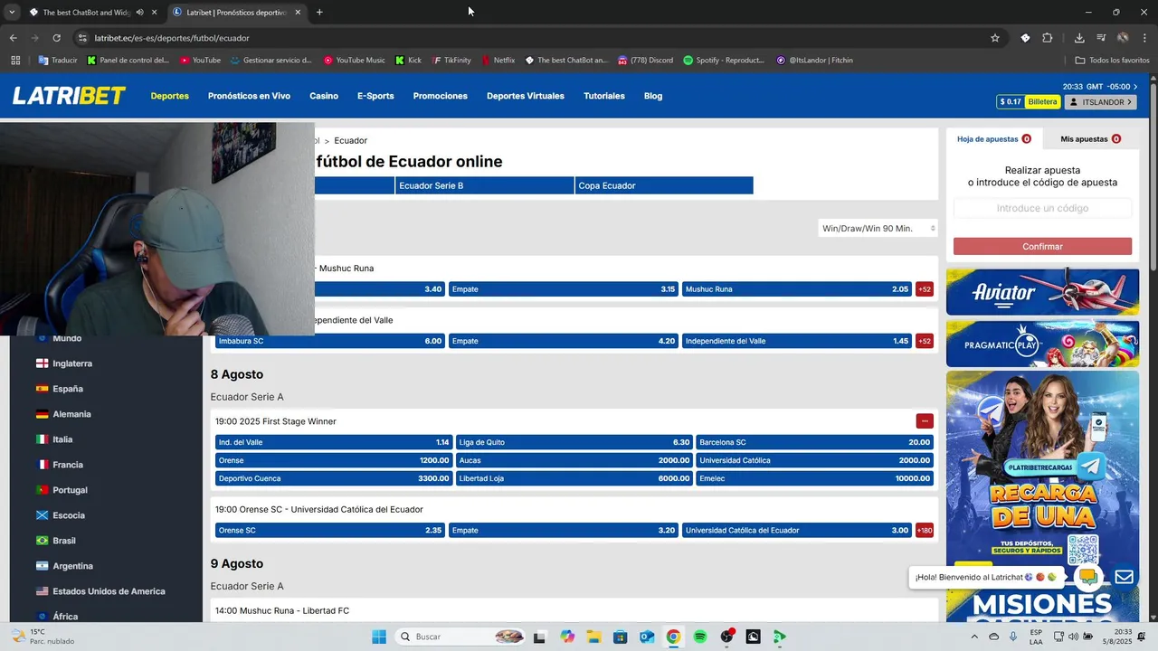Viewport: 1158px width, 651px height.
Task: Click the betting code input field
Action: coord(1042,209)
